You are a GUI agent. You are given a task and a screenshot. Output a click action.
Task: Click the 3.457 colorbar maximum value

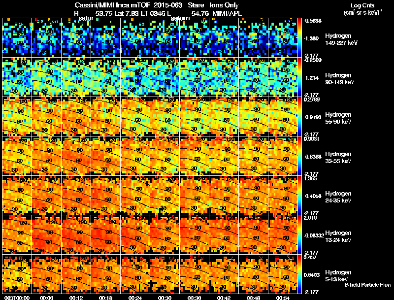311,257
